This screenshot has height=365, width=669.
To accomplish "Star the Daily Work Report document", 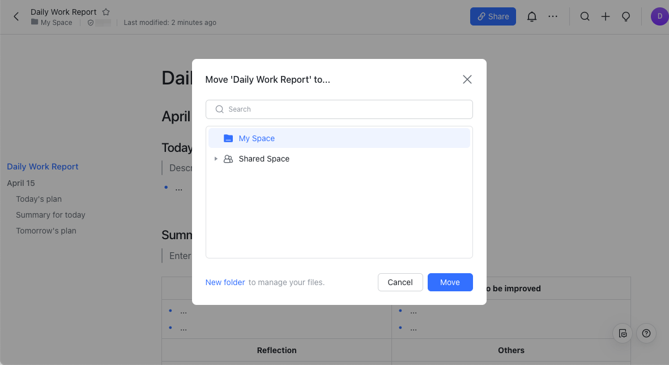I will click(106, 12).
